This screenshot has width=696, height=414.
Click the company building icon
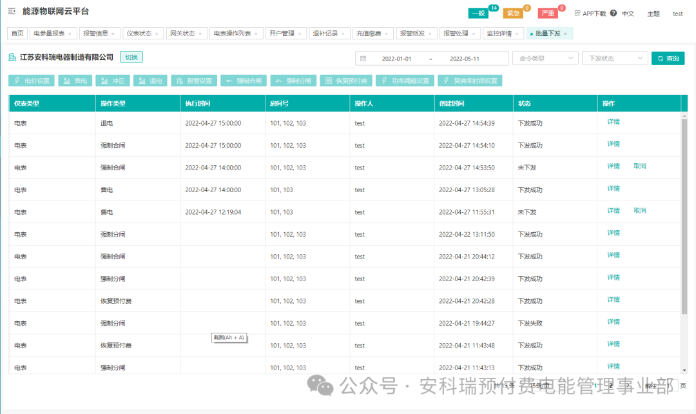[12, 57]
